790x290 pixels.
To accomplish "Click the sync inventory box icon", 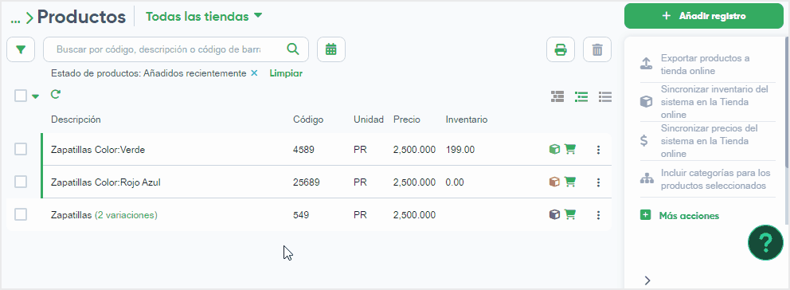I will point(646,102).
